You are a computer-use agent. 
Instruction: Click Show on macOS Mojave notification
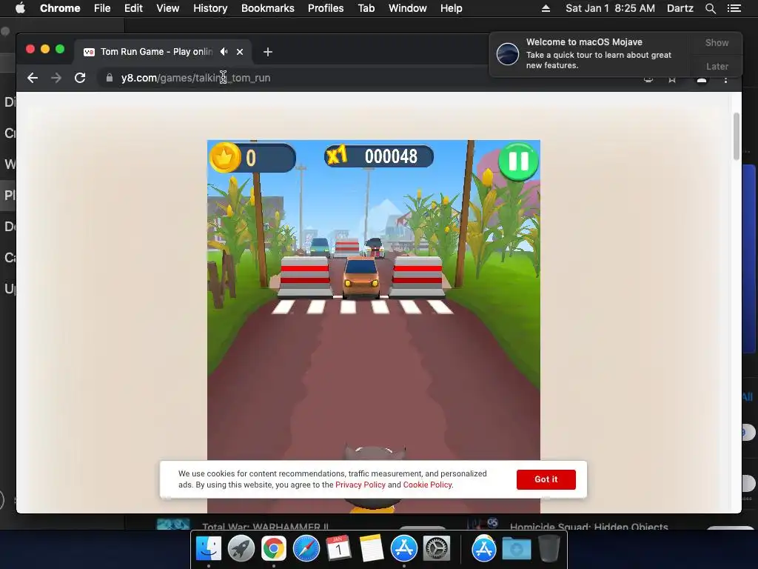click(x=717, y=42)
